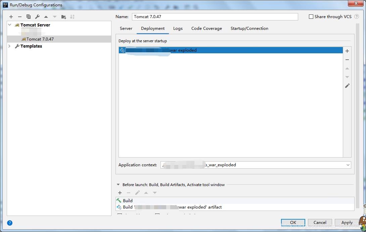Click the right panel vertical scrollbar
366x232 pixels.
click(x=357, y=117)
